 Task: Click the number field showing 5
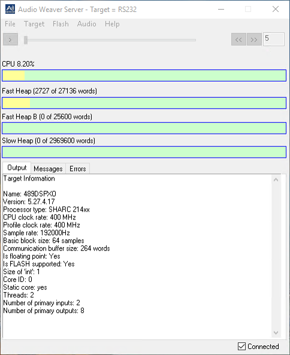273,40
